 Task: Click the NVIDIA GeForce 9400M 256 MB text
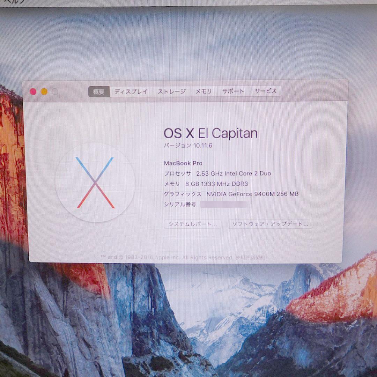(252, 194)
